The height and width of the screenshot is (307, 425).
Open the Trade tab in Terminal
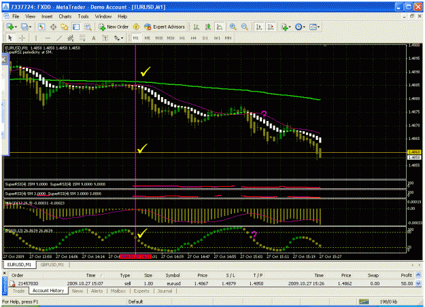coord(19,291)
